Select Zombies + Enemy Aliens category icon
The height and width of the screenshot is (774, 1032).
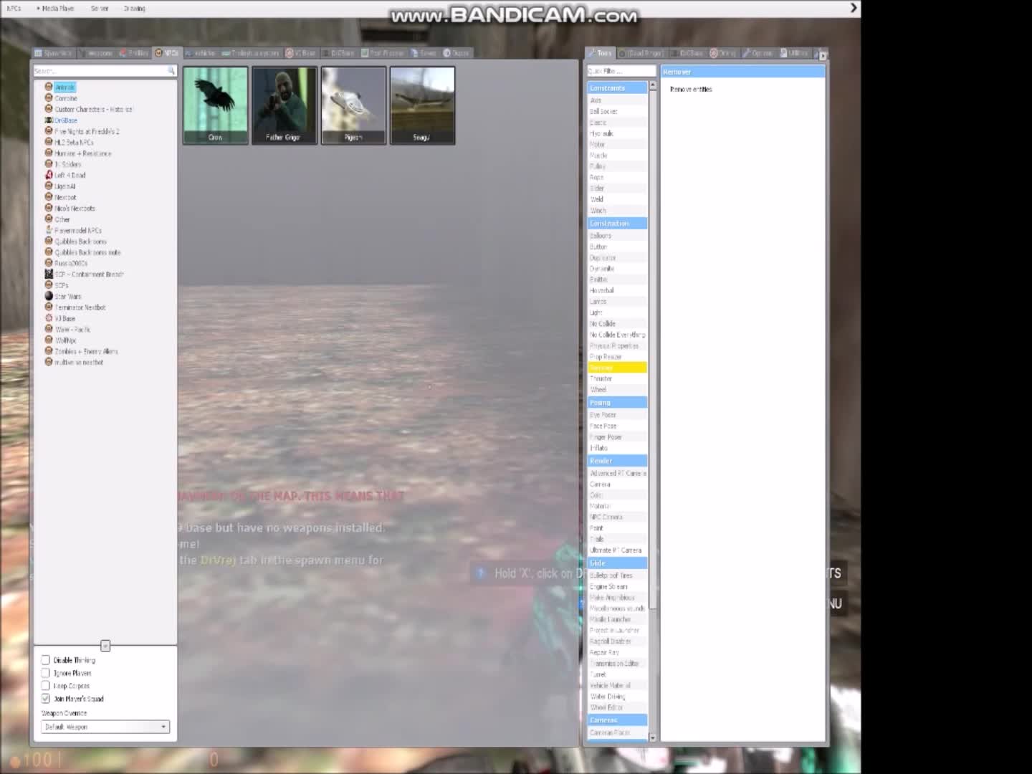49,351
